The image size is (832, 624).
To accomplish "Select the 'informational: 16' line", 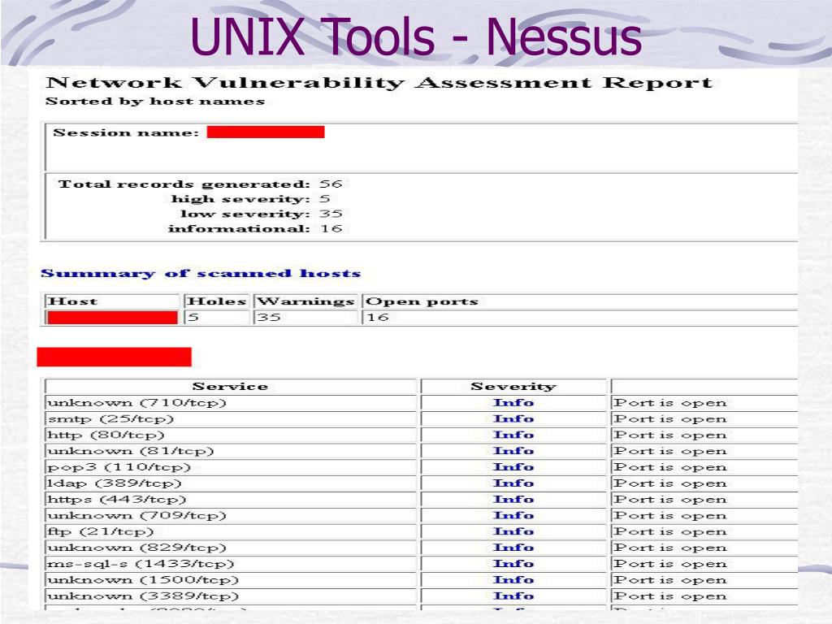I will [255, 228].
